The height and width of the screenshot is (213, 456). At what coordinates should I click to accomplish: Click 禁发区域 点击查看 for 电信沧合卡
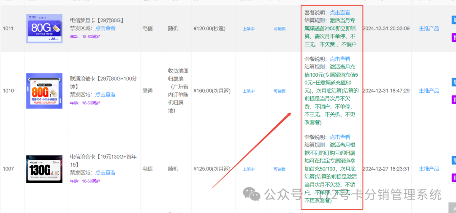pyautogui.click(x=105, y=173)
